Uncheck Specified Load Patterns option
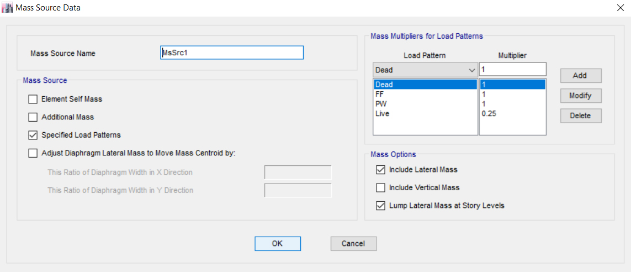The width and height of the screenshot is (631, 272). click(33, 135)
